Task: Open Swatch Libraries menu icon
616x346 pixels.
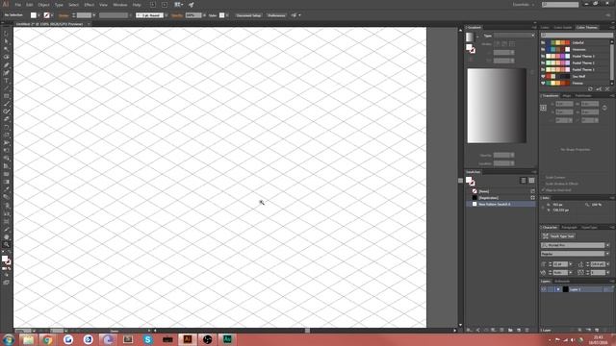Action: (x=470, y=331)
